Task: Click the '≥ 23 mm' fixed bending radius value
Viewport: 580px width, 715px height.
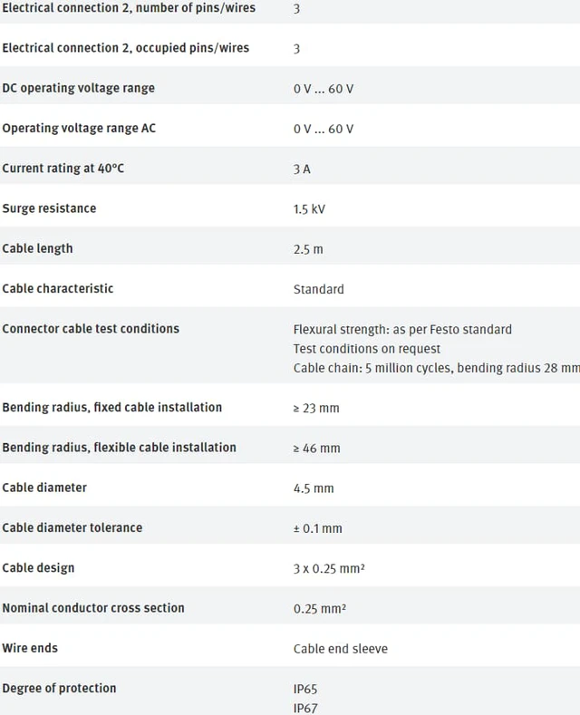Action: (x=316, y=408)
